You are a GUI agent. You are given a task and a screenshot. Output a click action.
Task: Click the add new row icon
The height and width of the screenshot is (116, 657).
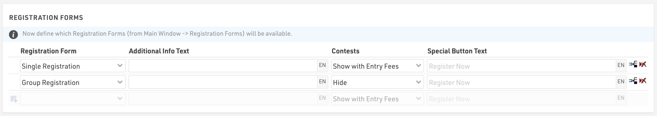pyautogui.click(x=14, y=99)
